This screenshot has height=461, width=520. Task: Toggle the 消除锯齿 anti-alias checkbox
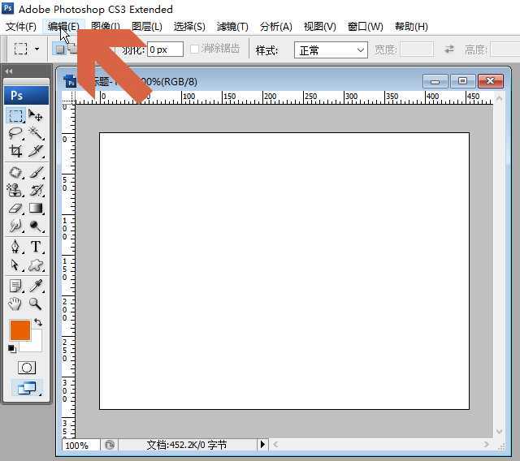tap(195, 50)
